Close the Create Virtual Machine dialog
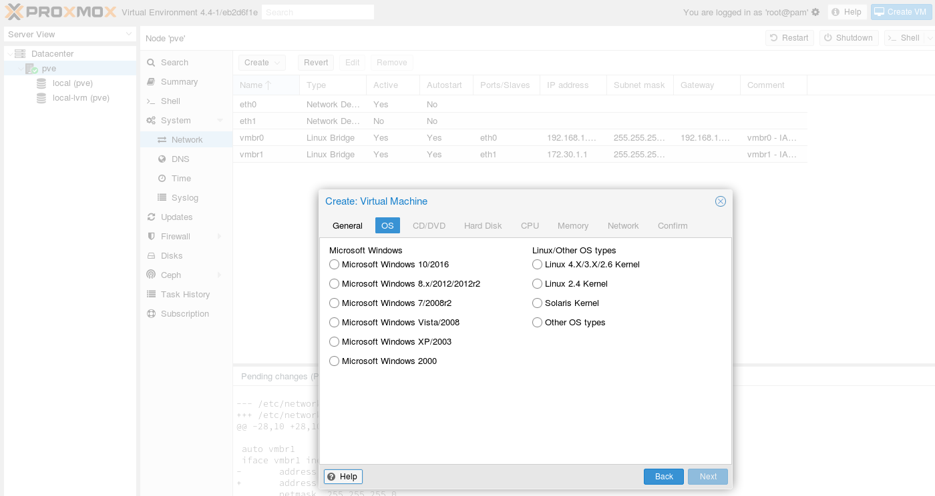This screenshot has height=496, width=935. (720, 201)
